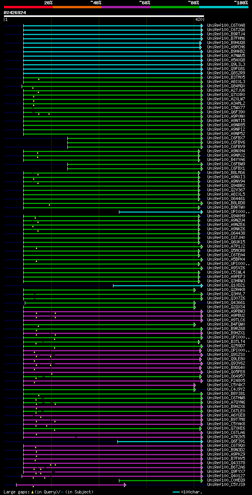Select the UniRef100_Q40127 label
The image size is (252, 495).
226,476
